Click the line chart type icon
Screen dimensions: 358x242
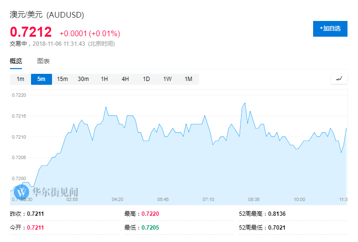tap(339, 79)
